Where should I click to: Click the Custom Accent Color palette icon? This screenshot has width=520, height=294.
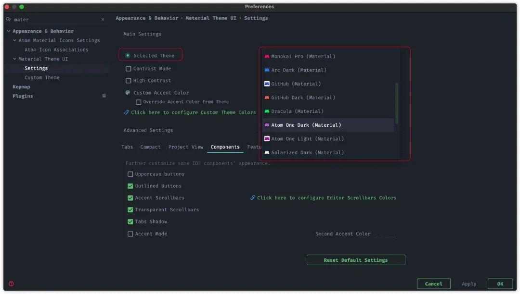click(128, 93)
